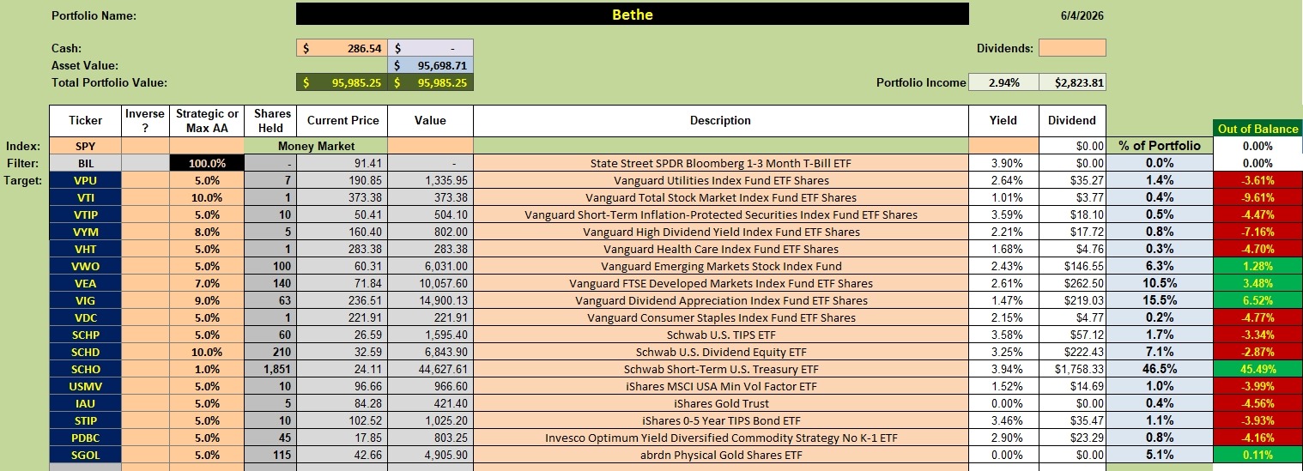1303x471 pixels.
Task: Select the USMV ticker cell
Action: [x=85, y=386]
